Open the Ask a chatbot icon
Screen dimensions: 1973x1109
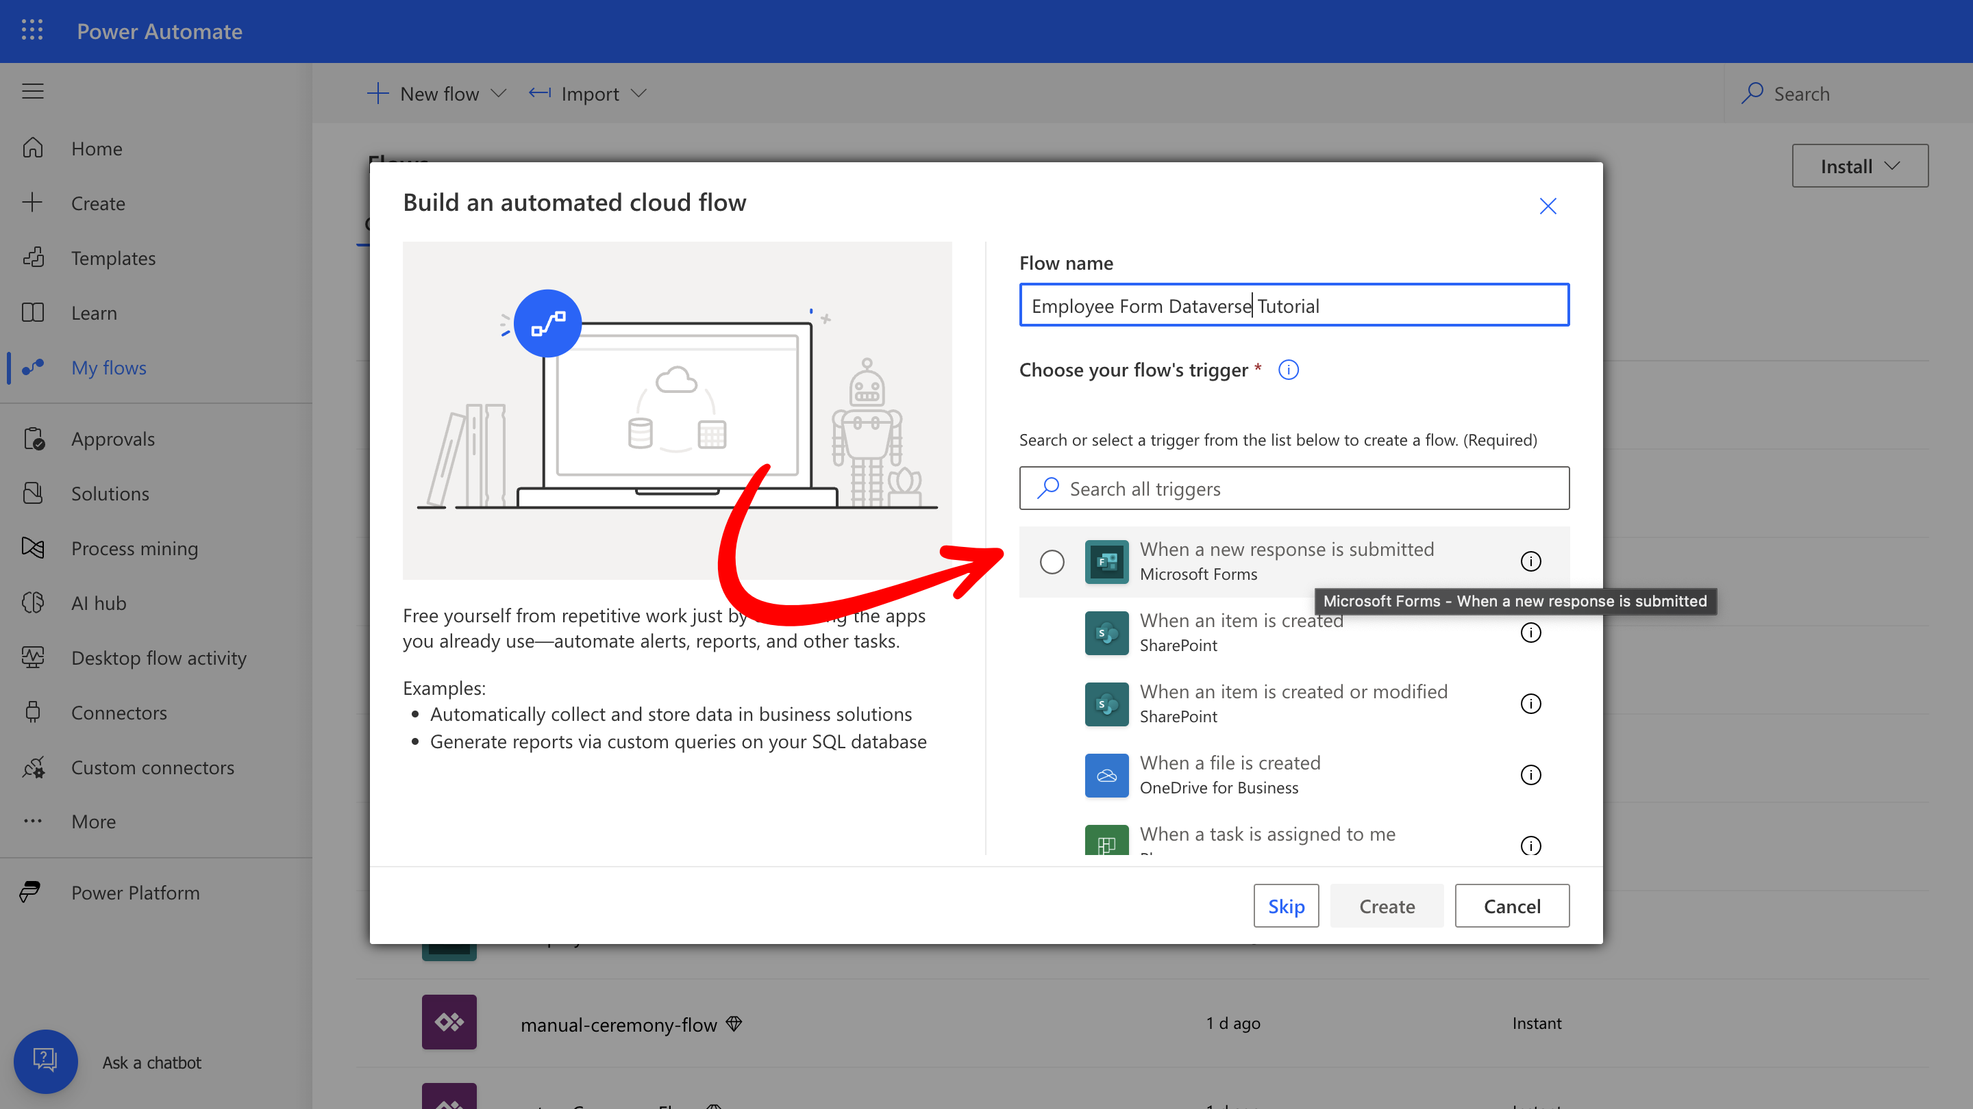tap(45, 1061)
